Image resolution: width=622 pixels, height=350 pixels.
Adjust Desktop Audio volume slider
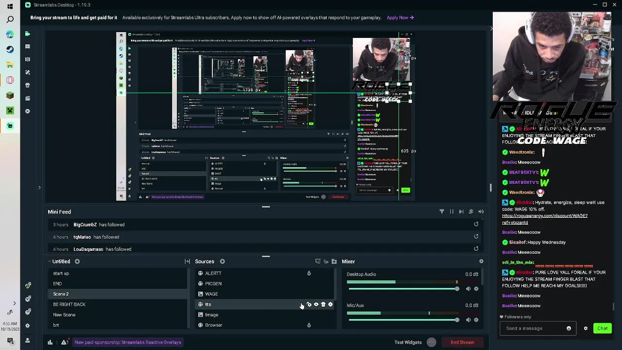[403, 289]
